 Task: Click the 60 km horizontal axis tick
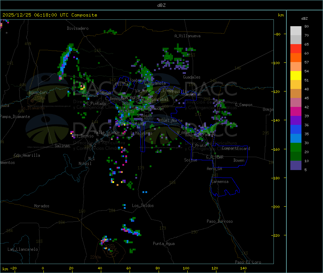click(128, 268)
